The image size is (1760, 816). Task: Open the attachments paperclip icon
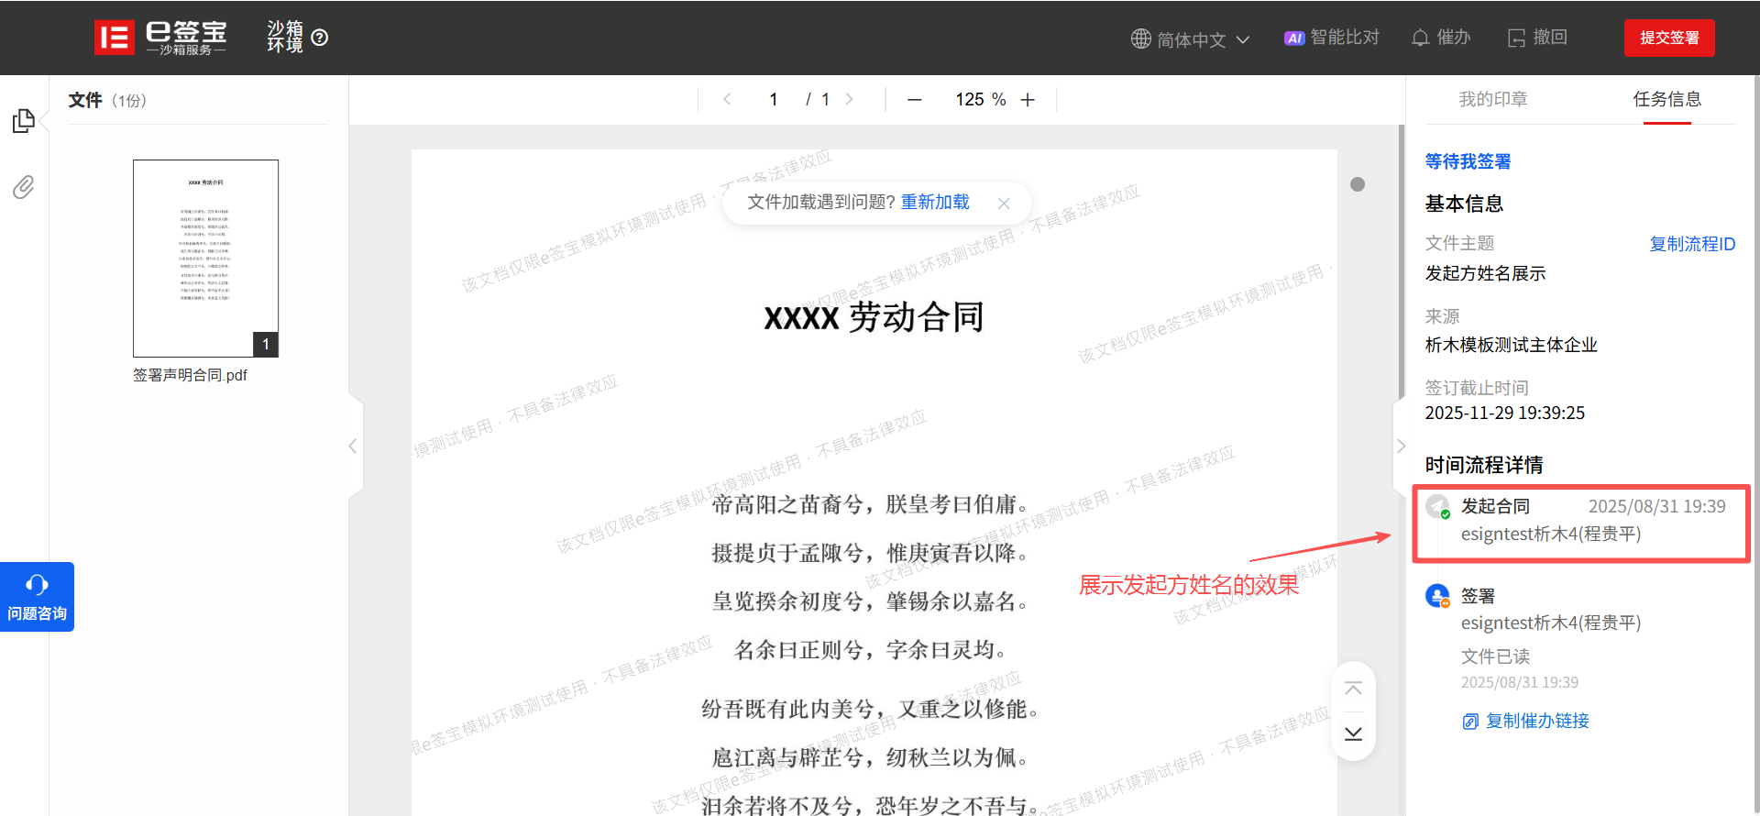pyautogui.click(x=24, y=187)
